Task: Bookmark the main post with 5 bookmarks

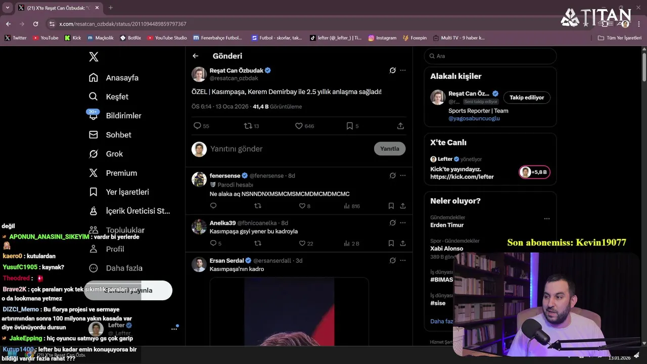Action: pos(352,126)
